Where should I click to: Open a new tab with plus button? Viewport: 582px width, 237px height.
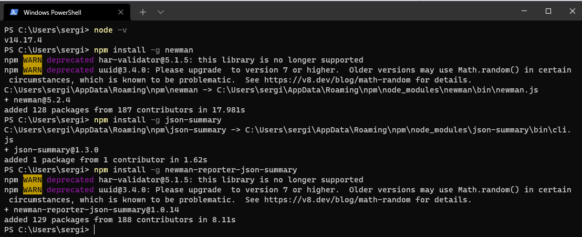[143, 12]
